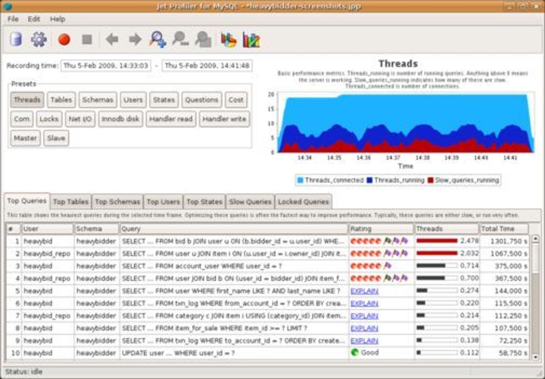Sort by the Query column header
Image resolution: width=545 pixels, height=379 pixels.
(x=234, y=229)
